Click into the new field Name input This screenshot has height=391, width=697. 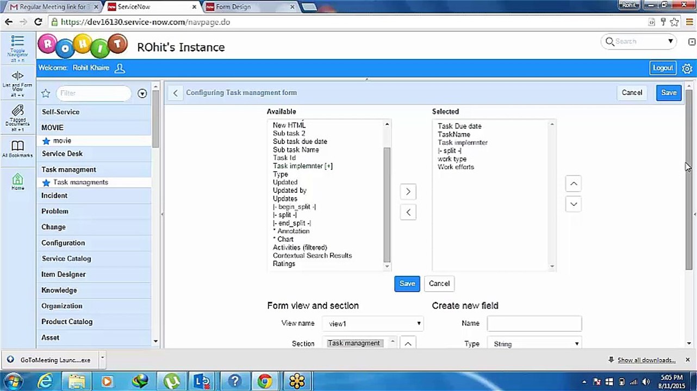[x=534, y=324]
